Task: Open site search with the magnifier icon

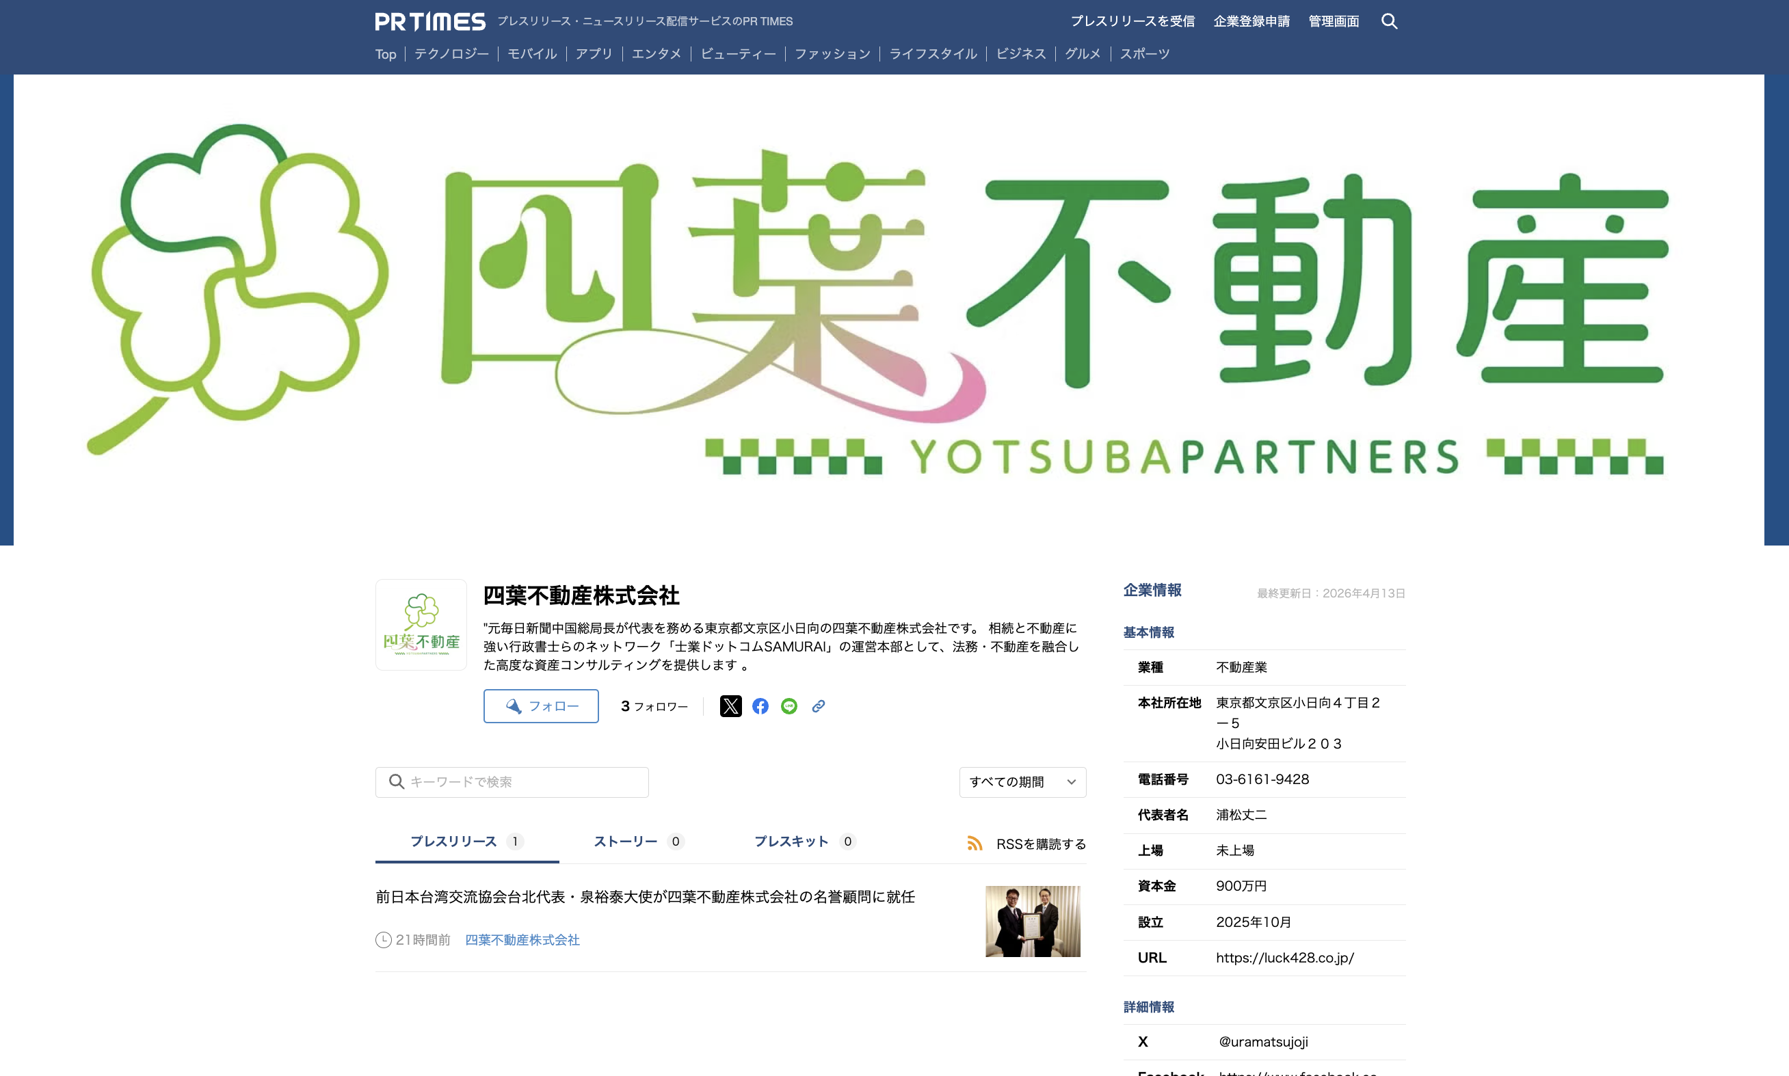Action: [x=1390, y=21]
